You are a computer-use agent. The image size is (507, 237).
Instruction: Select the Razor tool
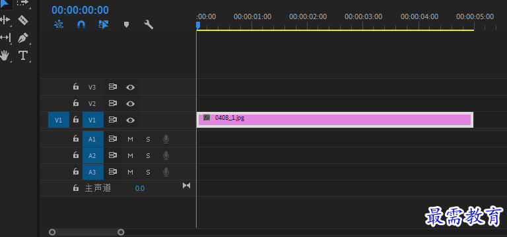[x=23, y=20]
